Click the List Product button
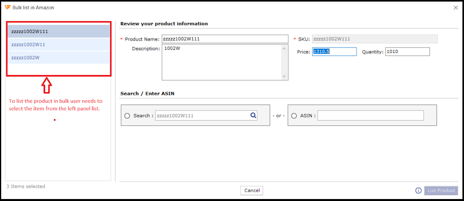The height and width of the screenshot is (201, 464). tap(441, 190)
